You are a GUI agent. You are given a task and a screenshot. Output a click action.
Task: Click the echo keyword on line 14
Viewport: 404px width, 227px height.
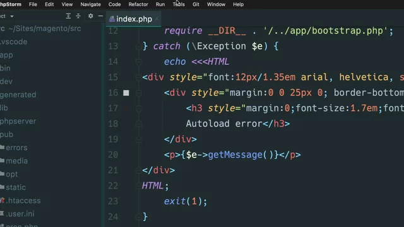(x=175, y=62)
